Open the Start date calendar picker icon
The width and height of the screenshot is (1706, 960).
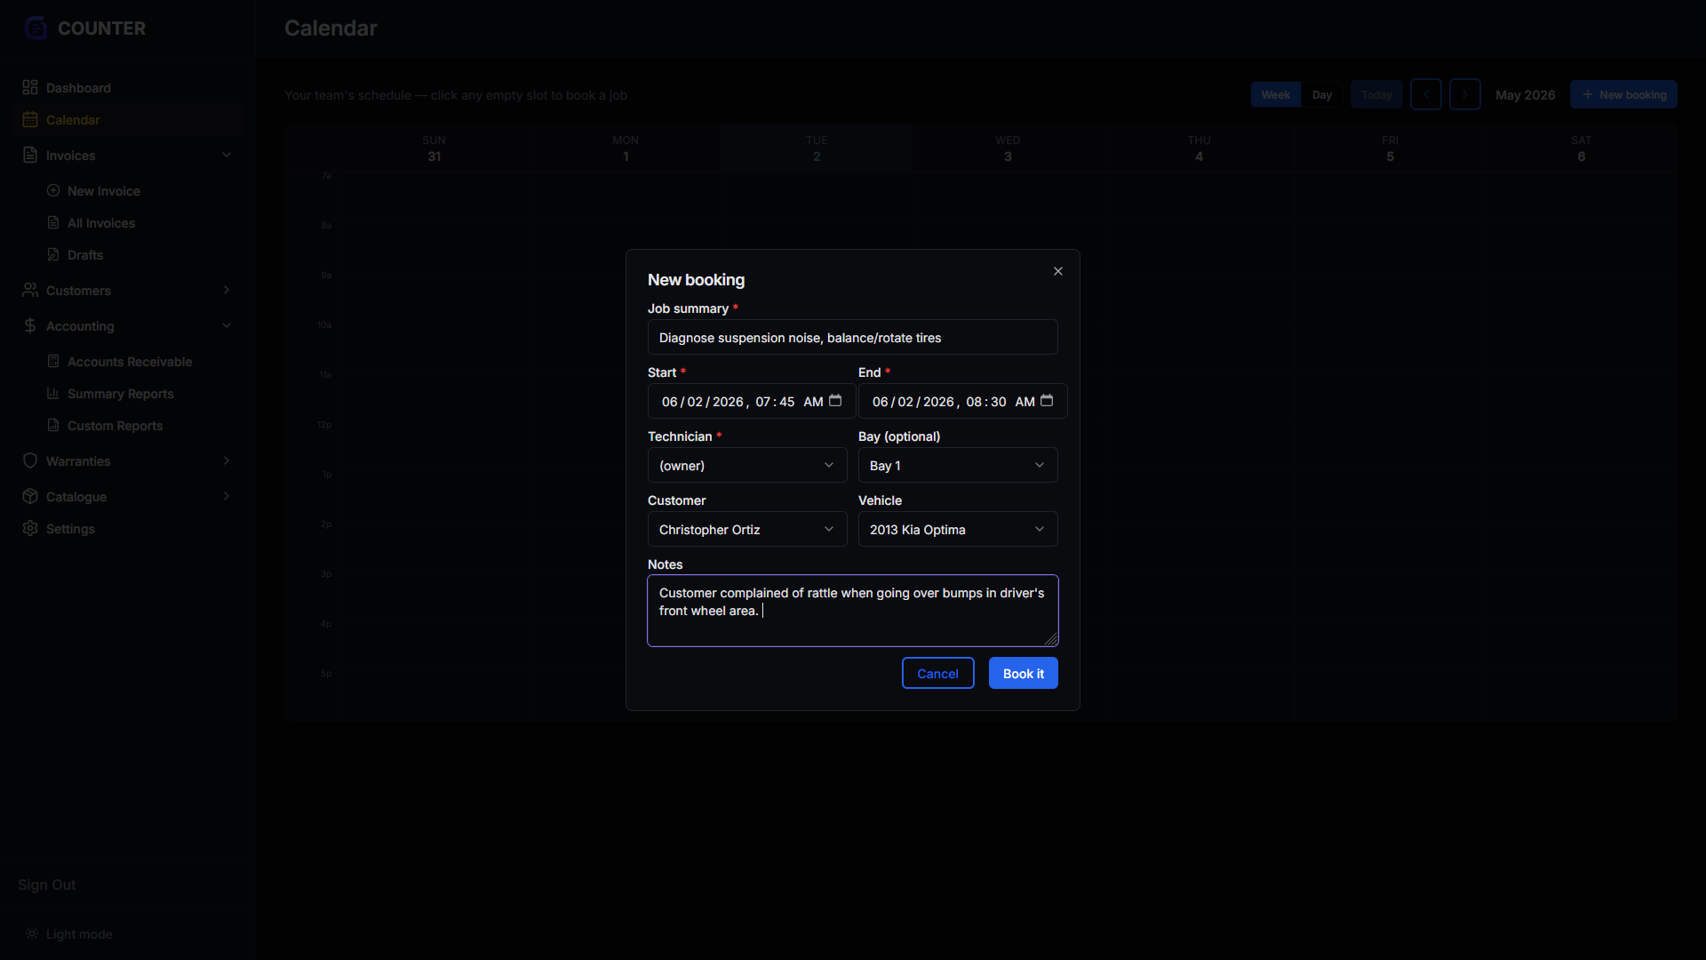click(x=835, y=401)
